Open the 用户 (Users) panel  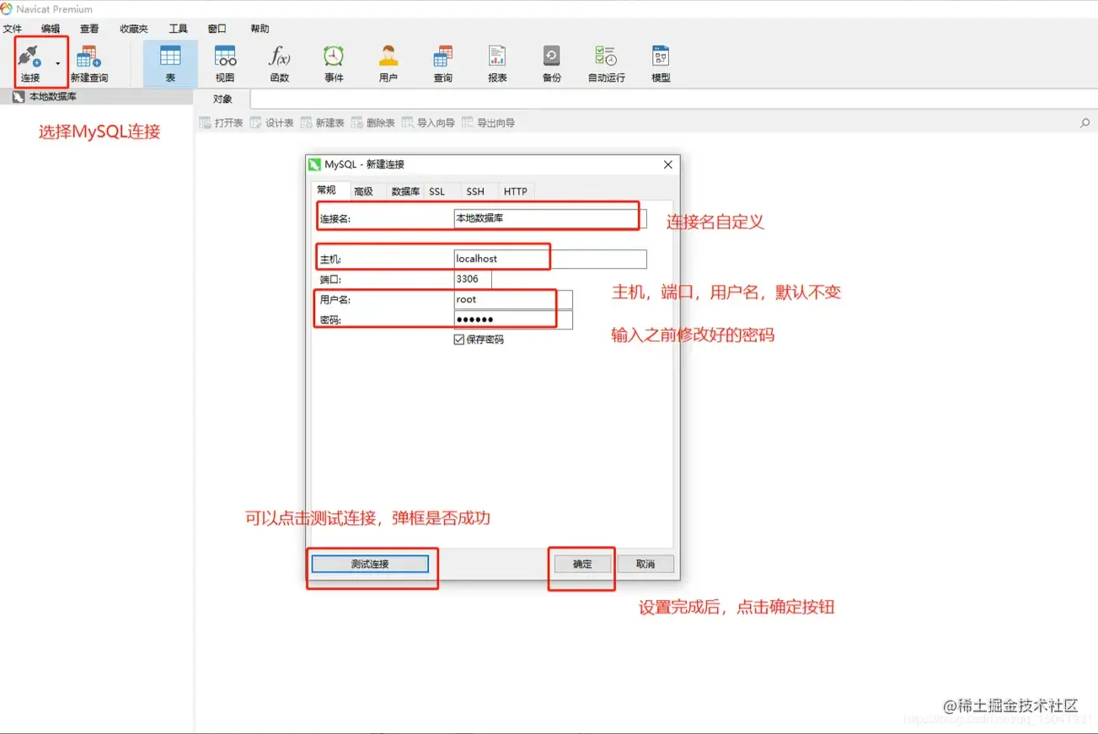[388, 61]
